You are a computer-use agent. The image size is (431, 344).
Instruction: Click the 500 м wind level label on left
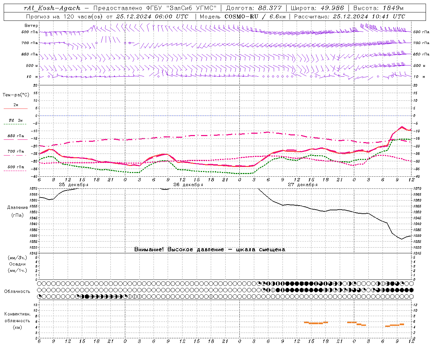coord(32,66)
